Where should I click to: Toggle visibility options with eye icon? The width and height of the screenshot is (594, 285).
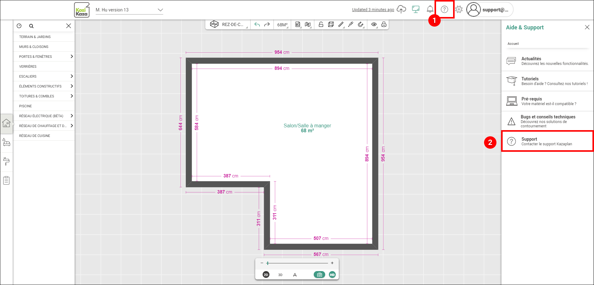click(374, 24)
